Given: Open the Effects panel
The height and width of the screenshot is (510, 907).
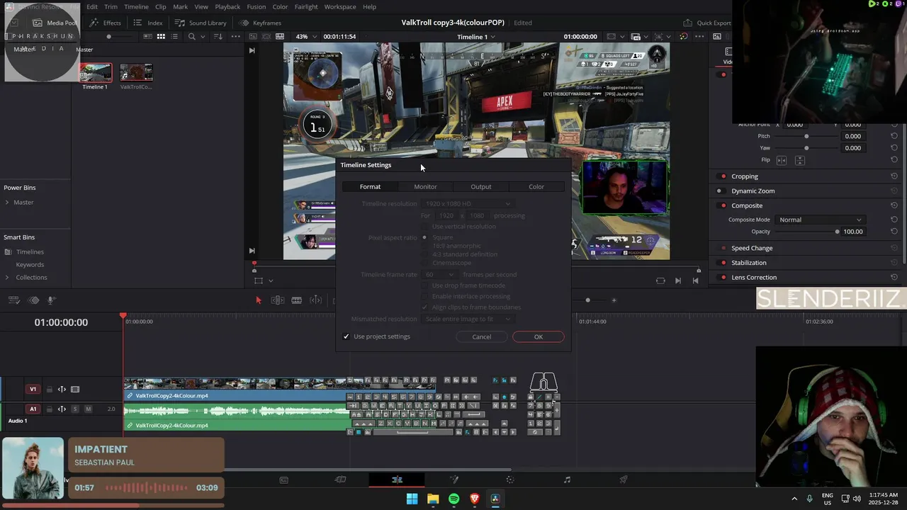Looking at the screenshot, I should 105,23.
